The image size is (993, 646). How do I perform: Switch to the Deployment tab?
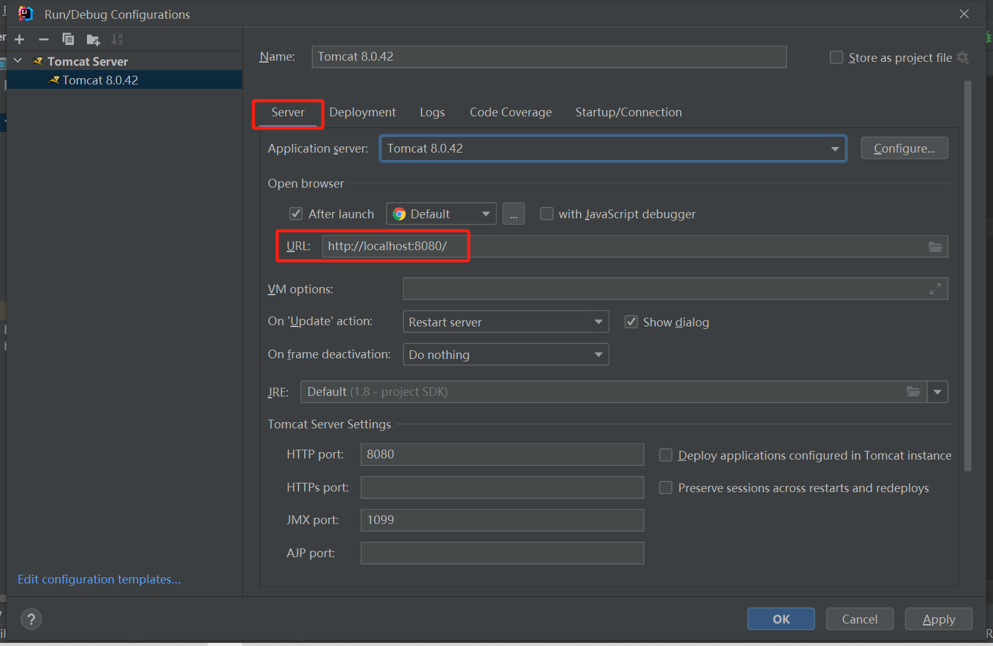[x=362, y=113]
